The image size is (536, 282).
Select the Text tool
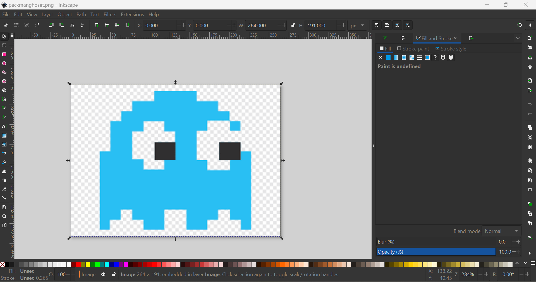click(x=4, y=126)
